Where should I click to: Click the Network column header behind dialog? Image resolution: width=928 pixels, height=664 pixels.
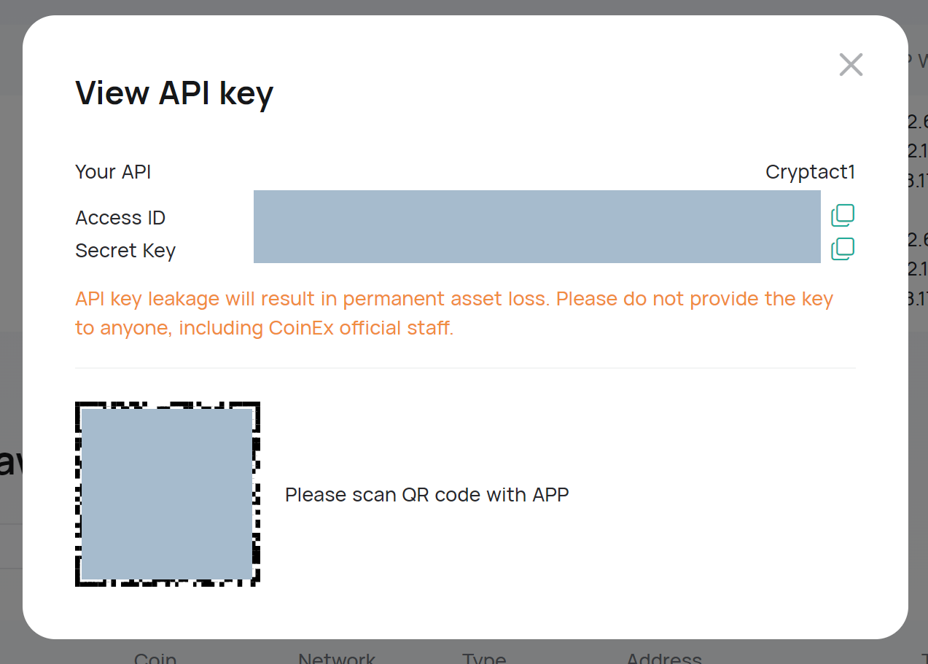click(336, 657)
